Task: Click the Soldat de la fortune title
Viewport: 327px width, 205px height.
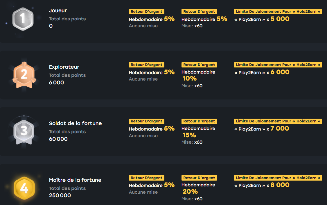Action: 75,123
